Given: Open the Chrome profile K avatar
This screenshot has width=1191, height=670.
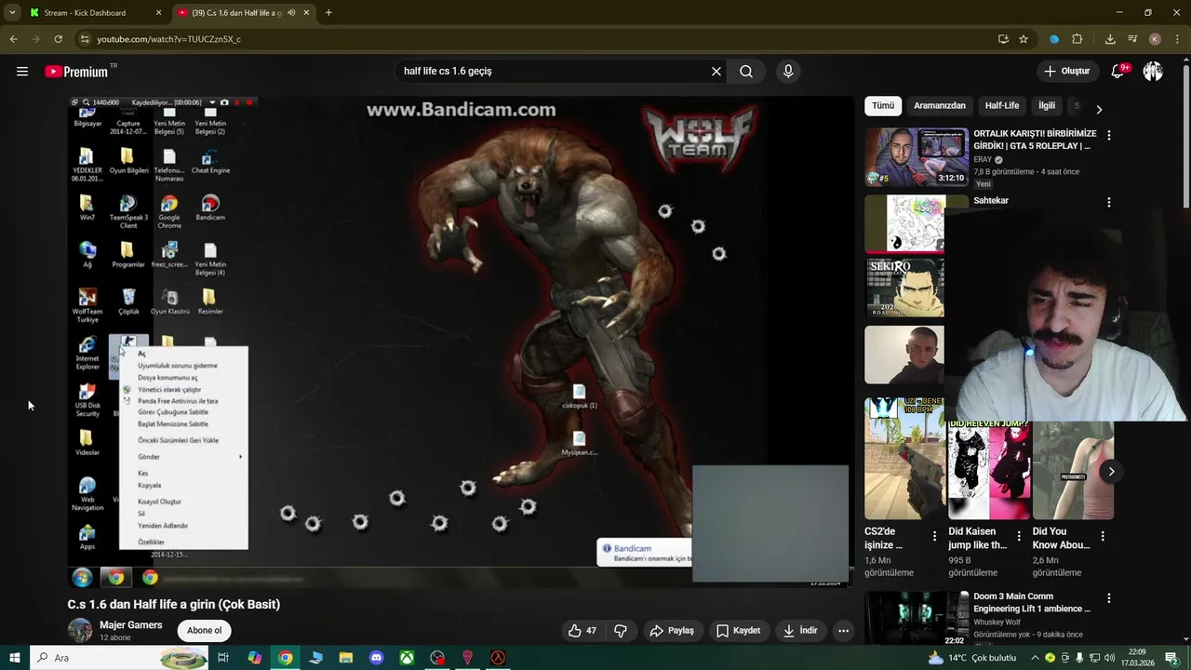Looking at the screenshot, I should tap(1155, 39).
